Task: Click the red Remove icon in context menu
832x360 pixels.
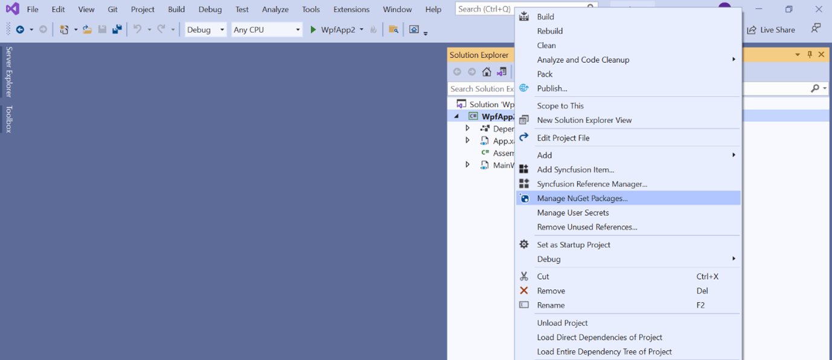Action: click(x=524, y=290)
